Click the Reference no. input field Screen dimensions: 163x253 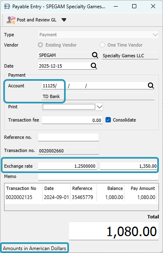69,137
